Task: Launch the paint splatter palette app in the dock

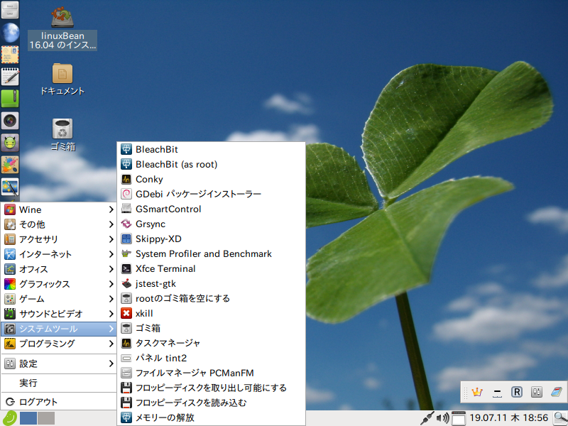Action: (10, 165)
